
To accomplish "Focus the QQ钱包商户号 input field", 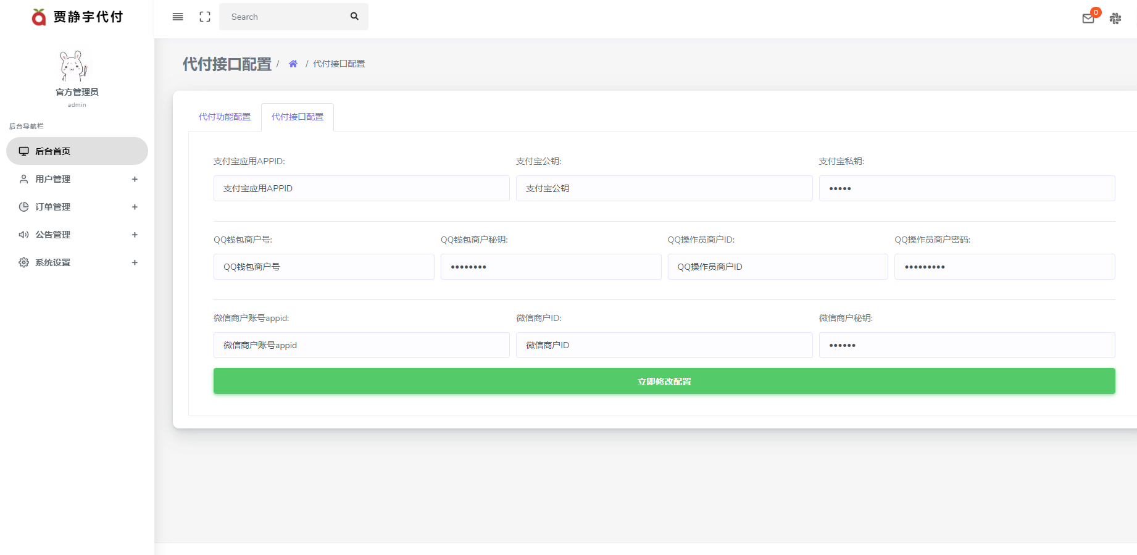I will point(324,267).
